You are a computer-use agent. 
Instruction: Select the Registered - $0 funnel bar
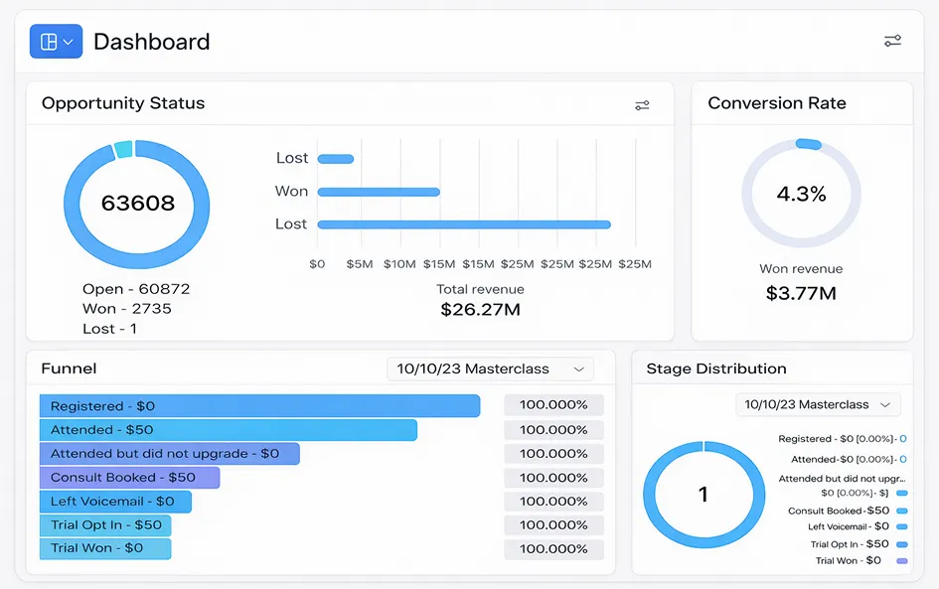pyautogui.click(x=260, y=406)
